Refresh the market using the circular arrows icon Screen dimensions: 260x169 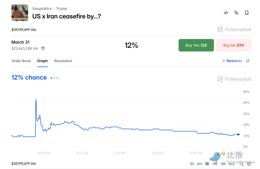tap(248, 61)
